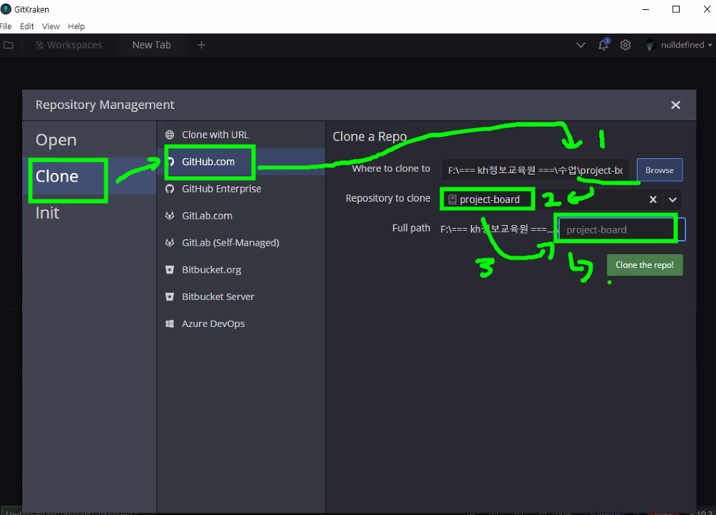This screenshot has width=716, height=515.
Task: Click the Clone the repo! button
Action: tap(644, 265)
